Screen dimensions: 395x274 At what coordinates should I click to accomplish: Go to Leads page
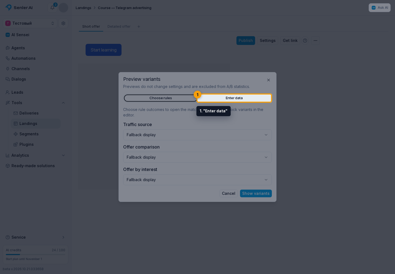(x=35, y=92)
